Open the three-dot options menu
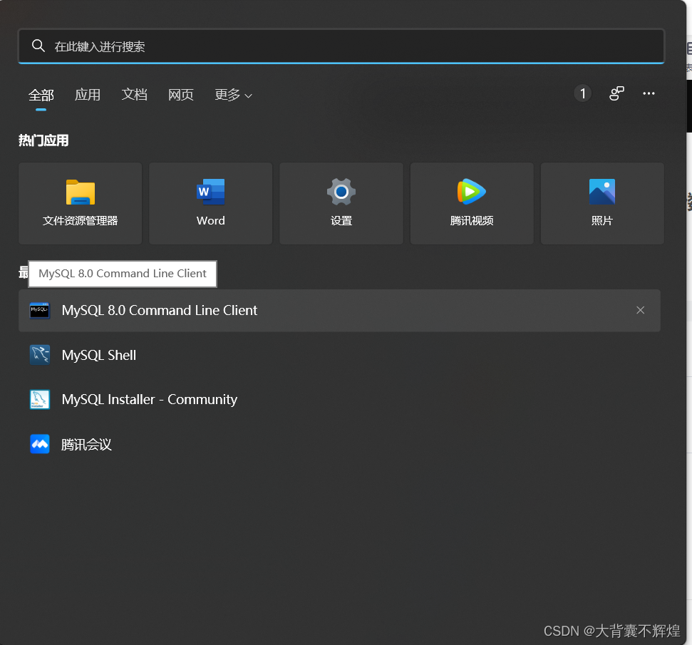692x645 pixels. [x=649, y=93]
